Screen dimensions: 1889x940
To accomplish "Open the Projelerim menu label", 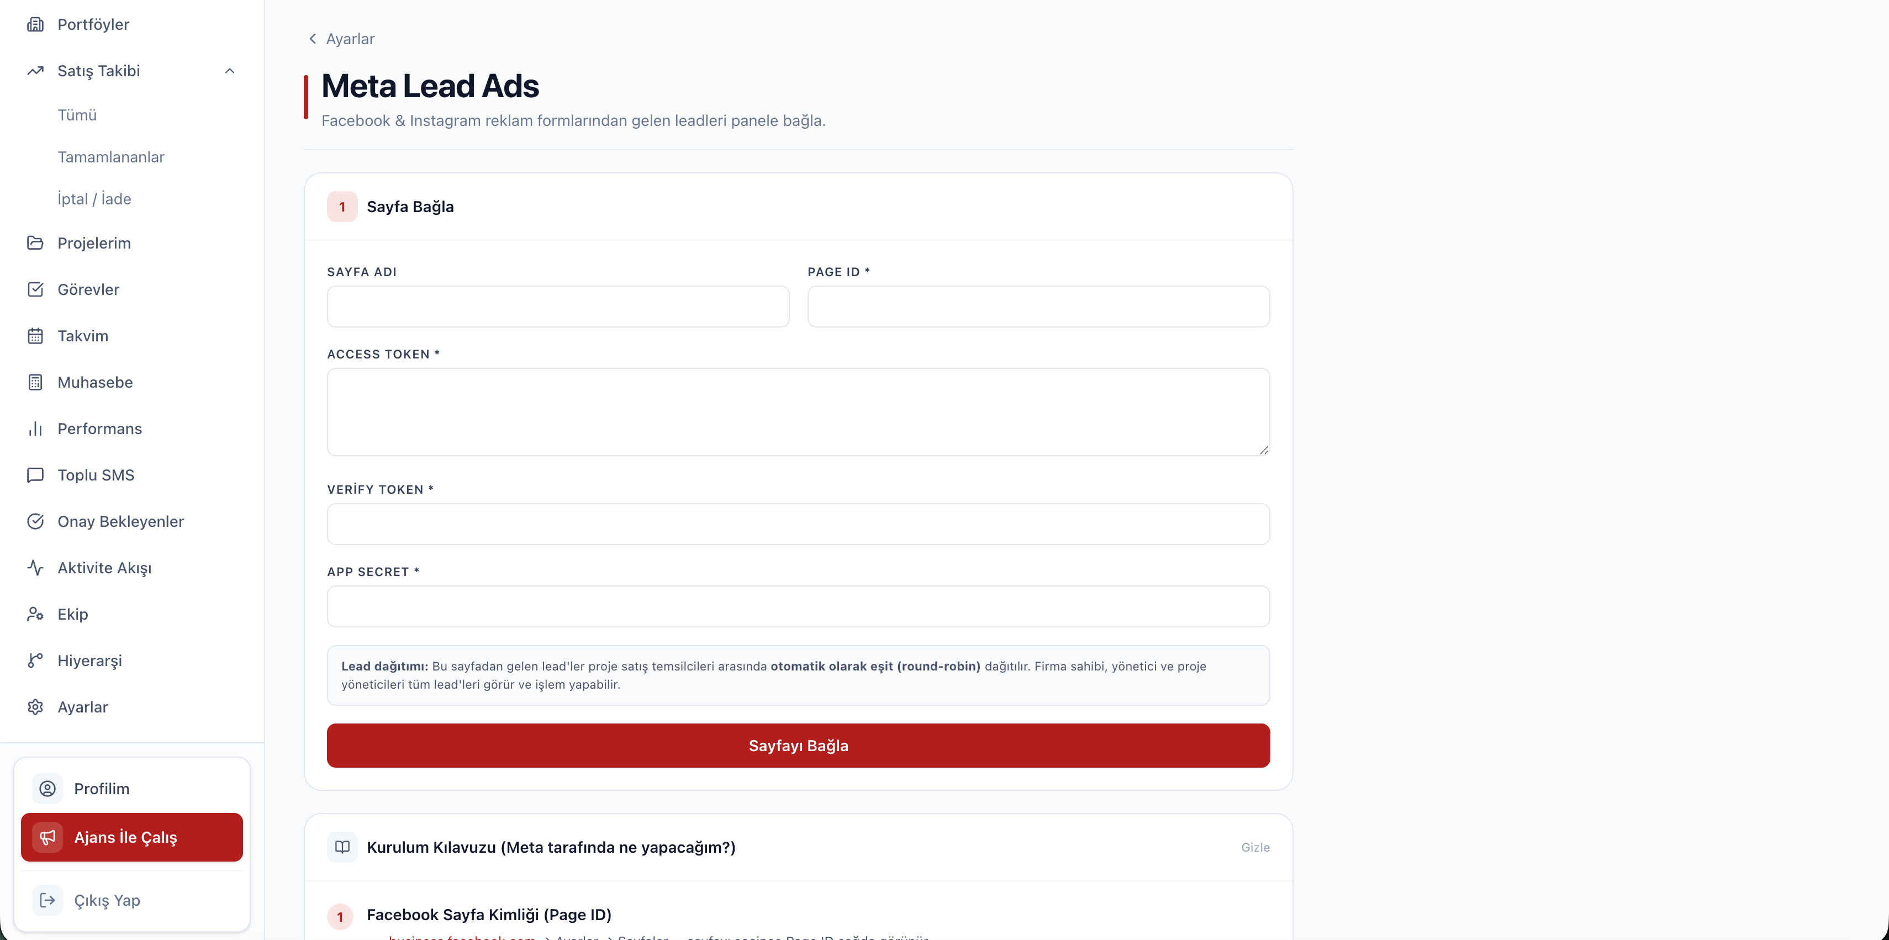I will pos(94,242).
